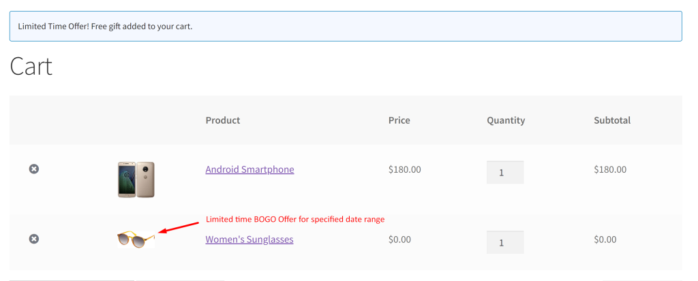Follow the Women's Sunglasses product link
The height and width of the screenshot is (281, 698).
coord(249,239)
